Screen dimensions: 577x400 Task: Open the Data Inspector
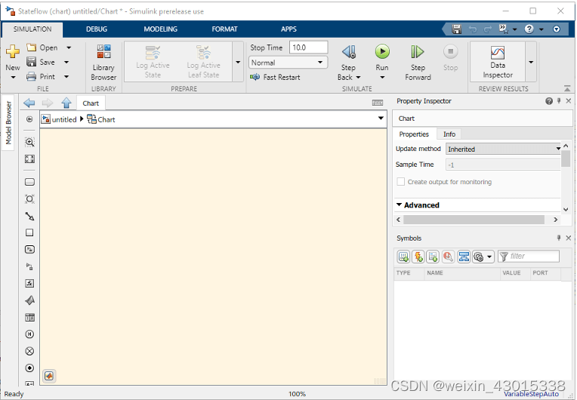[498, 62]
